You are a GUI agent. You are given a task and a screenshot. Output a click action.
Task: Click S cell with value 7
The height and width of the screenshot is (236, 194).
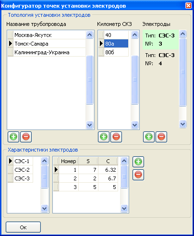(x=88, y=170)
